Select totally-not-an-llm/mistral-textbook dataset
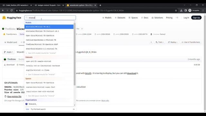This screenshot has width=206, height=116. point(49,66)
